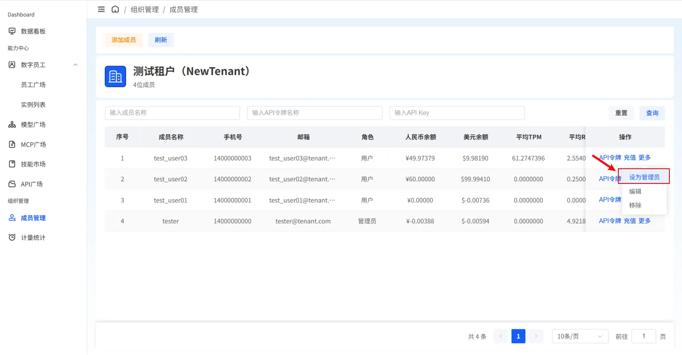Click the next page arrow
This screenshot has height=355, width=682.
[x=536, y=336]
